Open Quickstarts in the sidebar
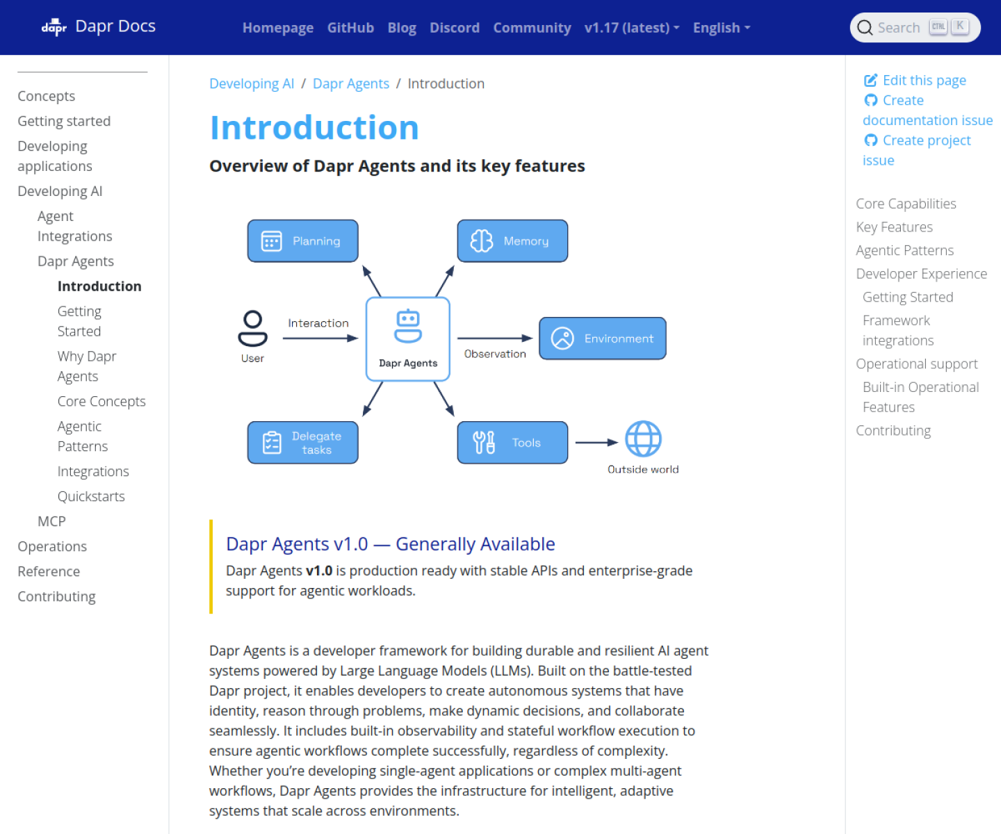This screenshot has height=834, width=1001. tap(91, 496)
